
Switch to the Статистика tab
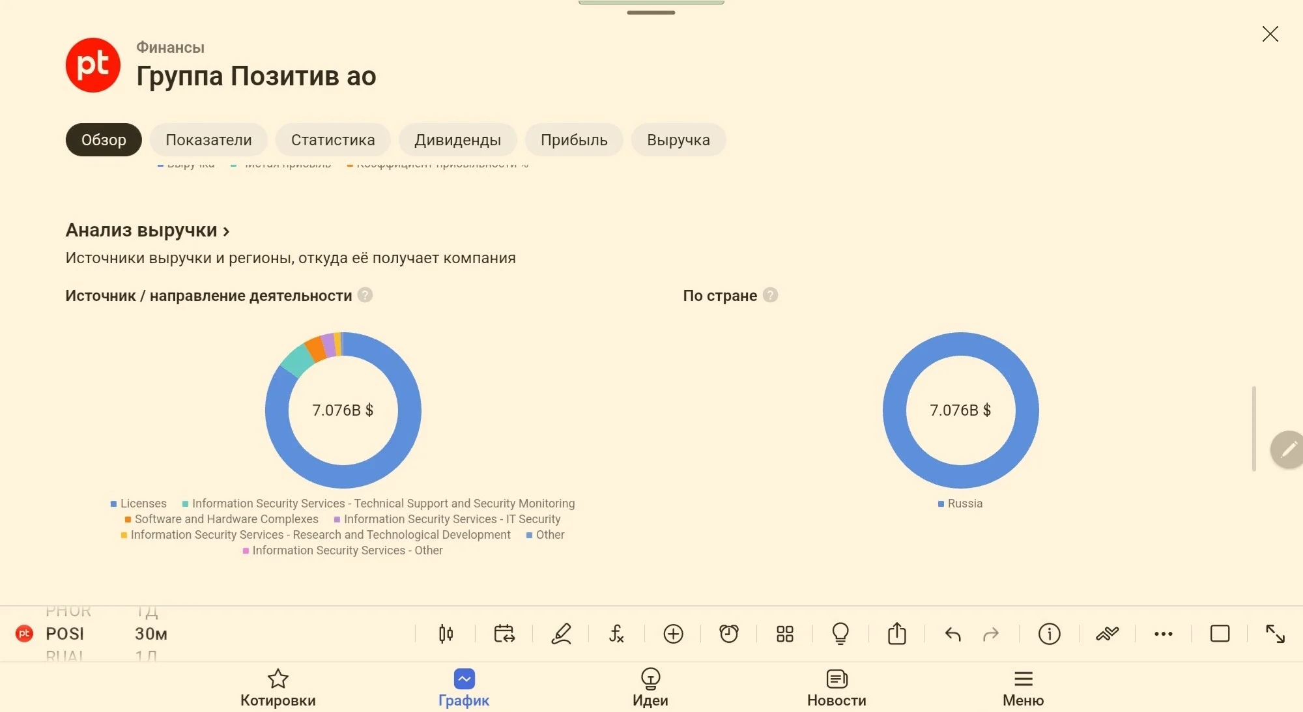pyautogui.click(x=333, y=140)
